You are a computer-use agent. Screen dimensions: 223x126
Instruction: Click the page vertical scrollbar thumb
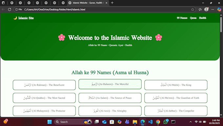coord(221,24)
